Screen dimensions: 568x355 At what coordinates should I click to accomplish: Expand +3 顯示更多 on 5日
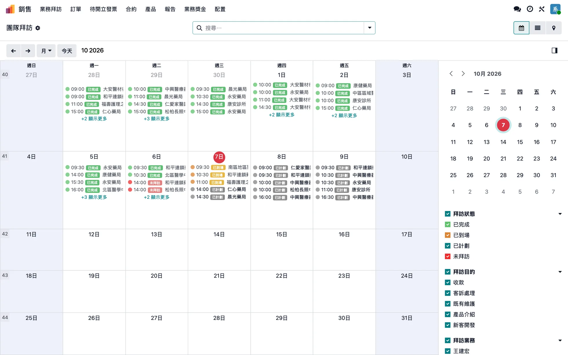(x=94, y=197)
